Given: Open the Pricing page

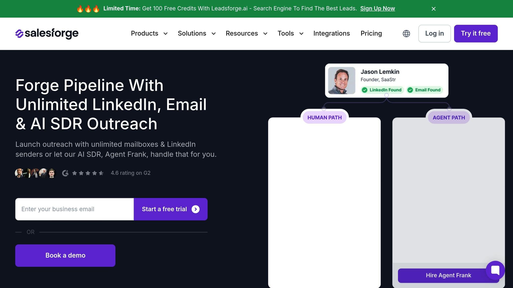Looking at the screenshot, I should coord(371,33).
